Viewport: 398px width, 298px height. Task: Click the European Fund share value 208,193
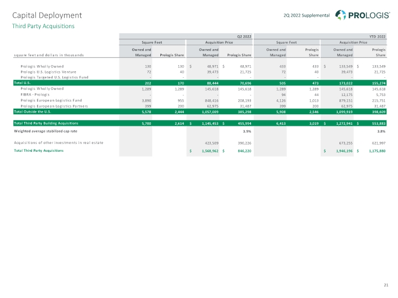pos(244,100)
